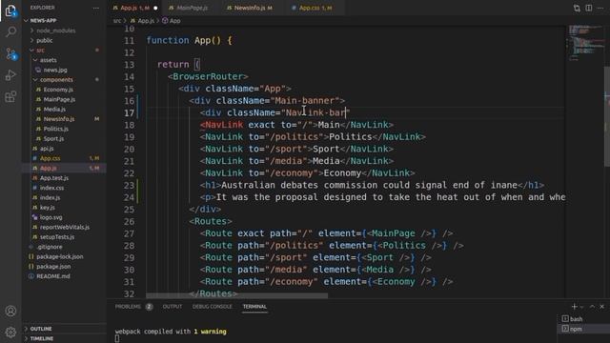Open package-lock.json in the explorer

pos(59,256)
